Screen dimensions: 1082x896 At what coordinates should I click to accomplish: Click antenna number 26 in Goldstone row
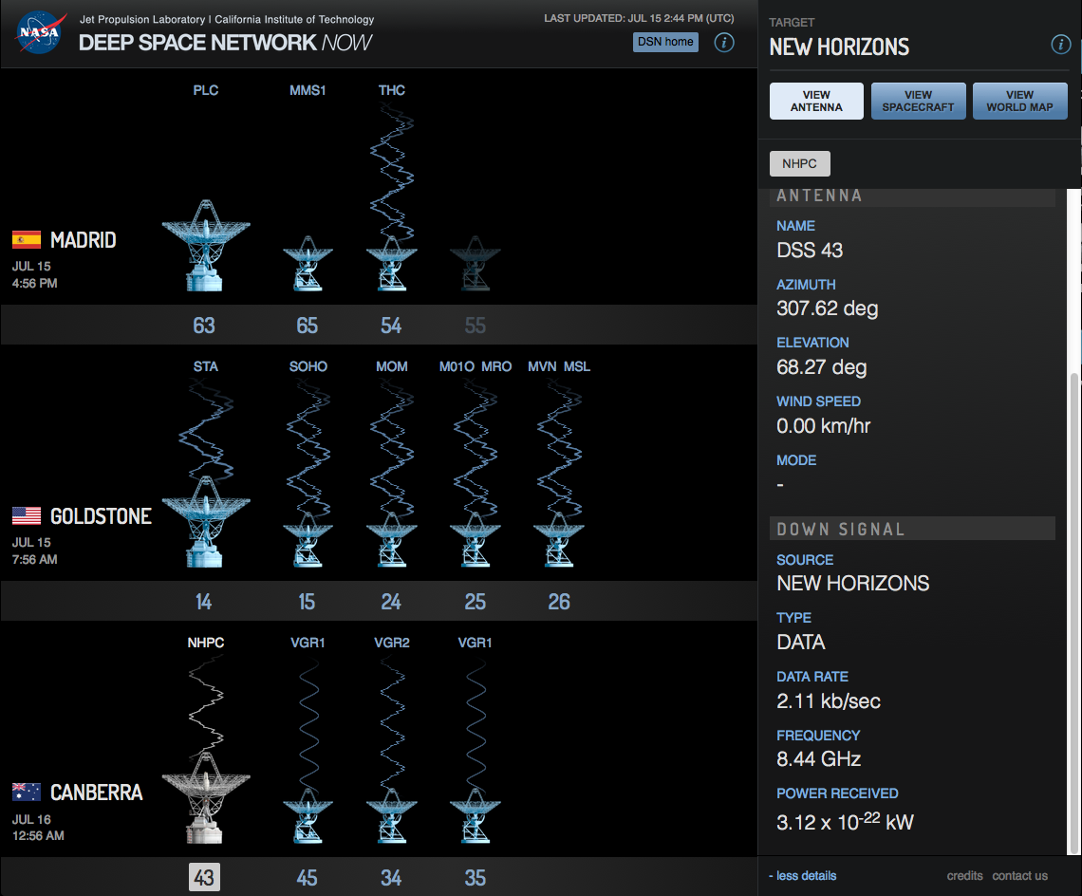coord(559,601)
